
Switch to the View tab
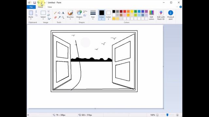(50, 7)
